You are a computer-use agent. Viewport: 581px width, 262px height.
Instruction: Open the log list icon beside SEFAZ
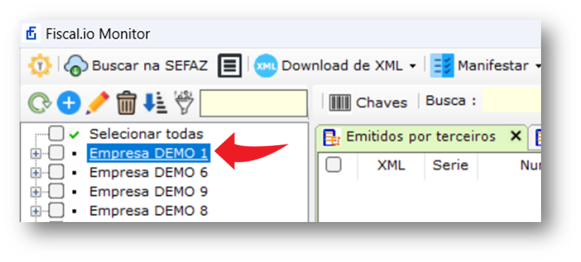click(x=230, y=66)
